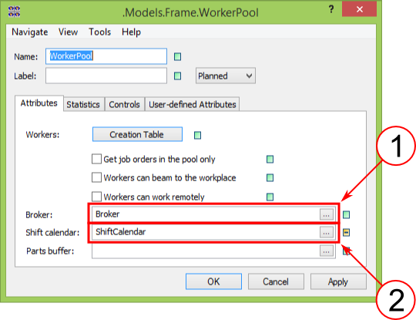Check 'Workers can beam to the workplace'

pyautogui.click(x=96, y=177)
